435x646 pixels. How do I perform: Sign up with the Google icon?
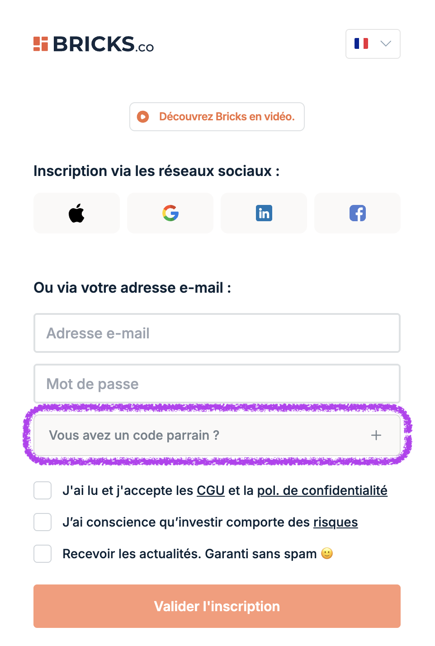click(170, 213)
